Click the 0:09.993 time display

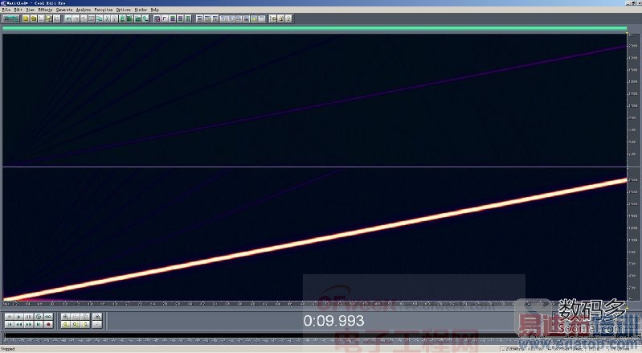333,321
